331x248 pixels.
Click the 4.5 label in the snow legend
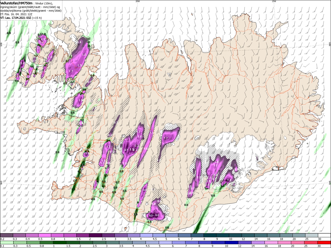155,239
